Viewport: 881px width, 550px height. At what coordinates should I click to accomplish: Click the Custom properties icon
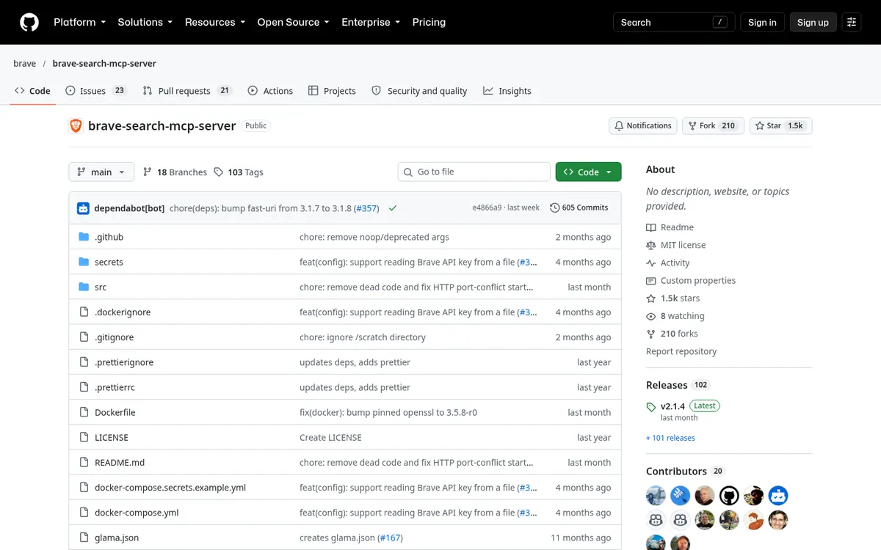[x=651, y=281]
